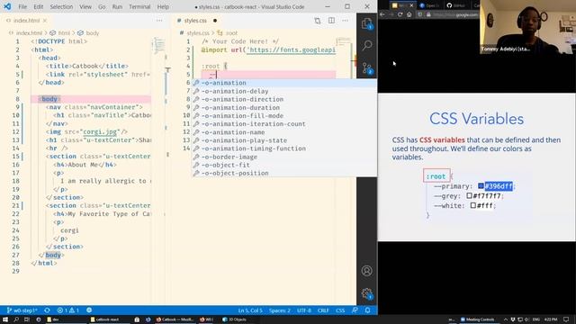Open the Search view in activity bar
The image size is (576, 324).
coord(366,46)
